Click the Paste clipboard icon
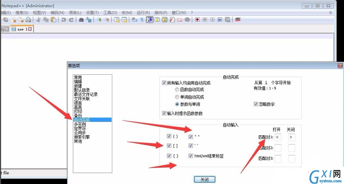The image size is (344, 184). coord(53,20)
